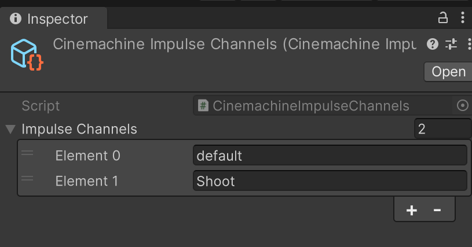Click the Element 1 text field containing Shoot
The image size is (472, 247).
[x=329, y=181]
